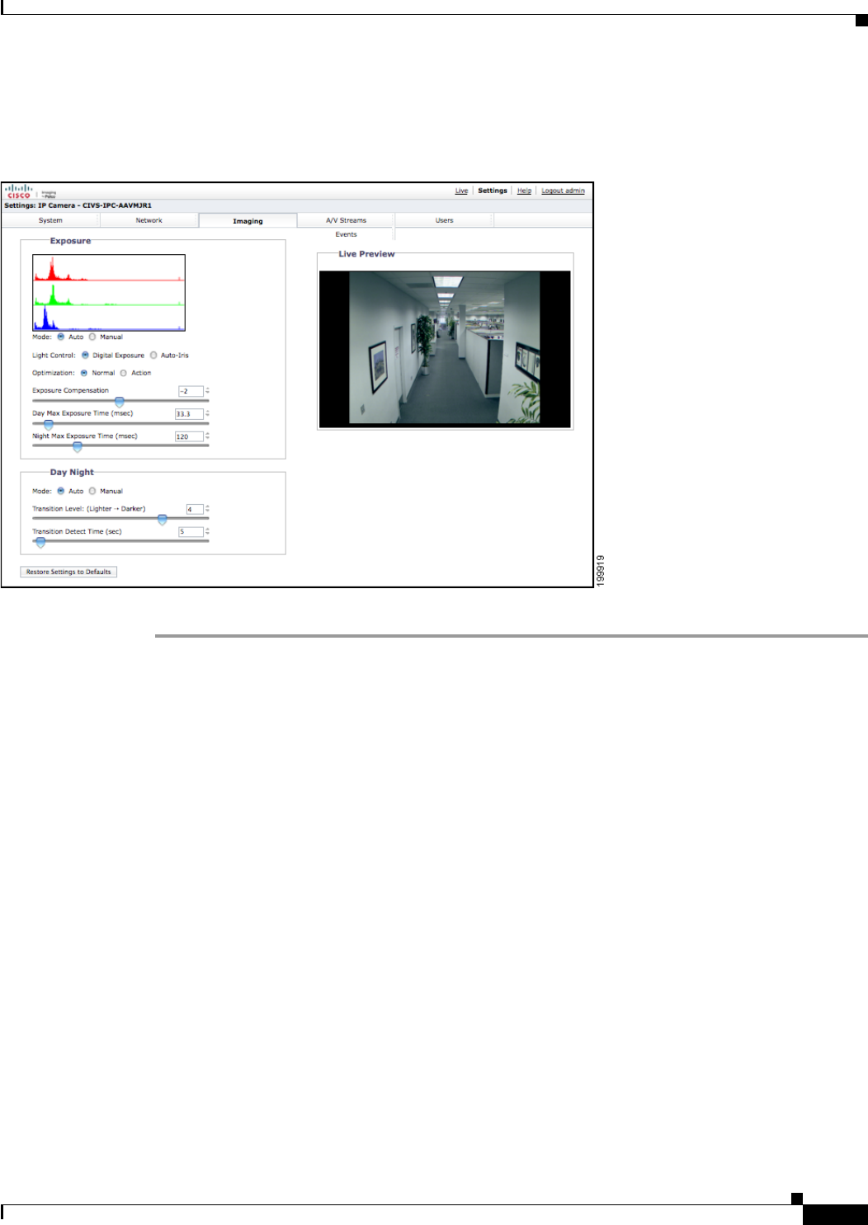Viewport: 868px width, 1225px height.
Task: Select Auto-Iris light control
Action: [153, 356]
